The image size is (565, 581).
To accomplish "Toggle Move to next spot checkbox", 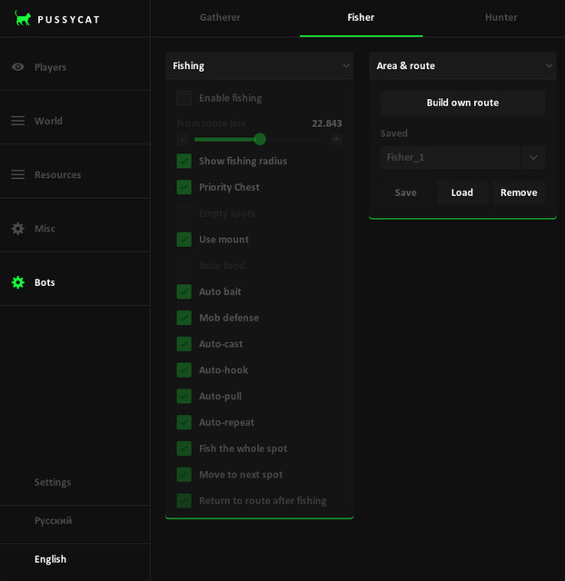I will tap(184, 475).
